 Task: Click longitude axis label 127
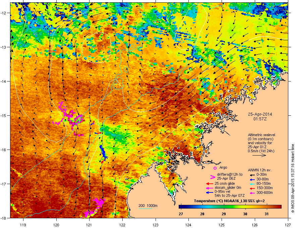pos(288,225)
